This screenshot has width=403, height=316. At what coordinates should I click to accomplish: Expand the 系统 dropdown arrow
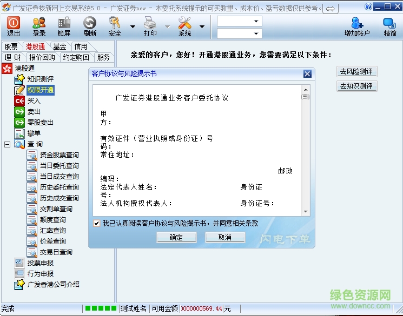point(202,26)
